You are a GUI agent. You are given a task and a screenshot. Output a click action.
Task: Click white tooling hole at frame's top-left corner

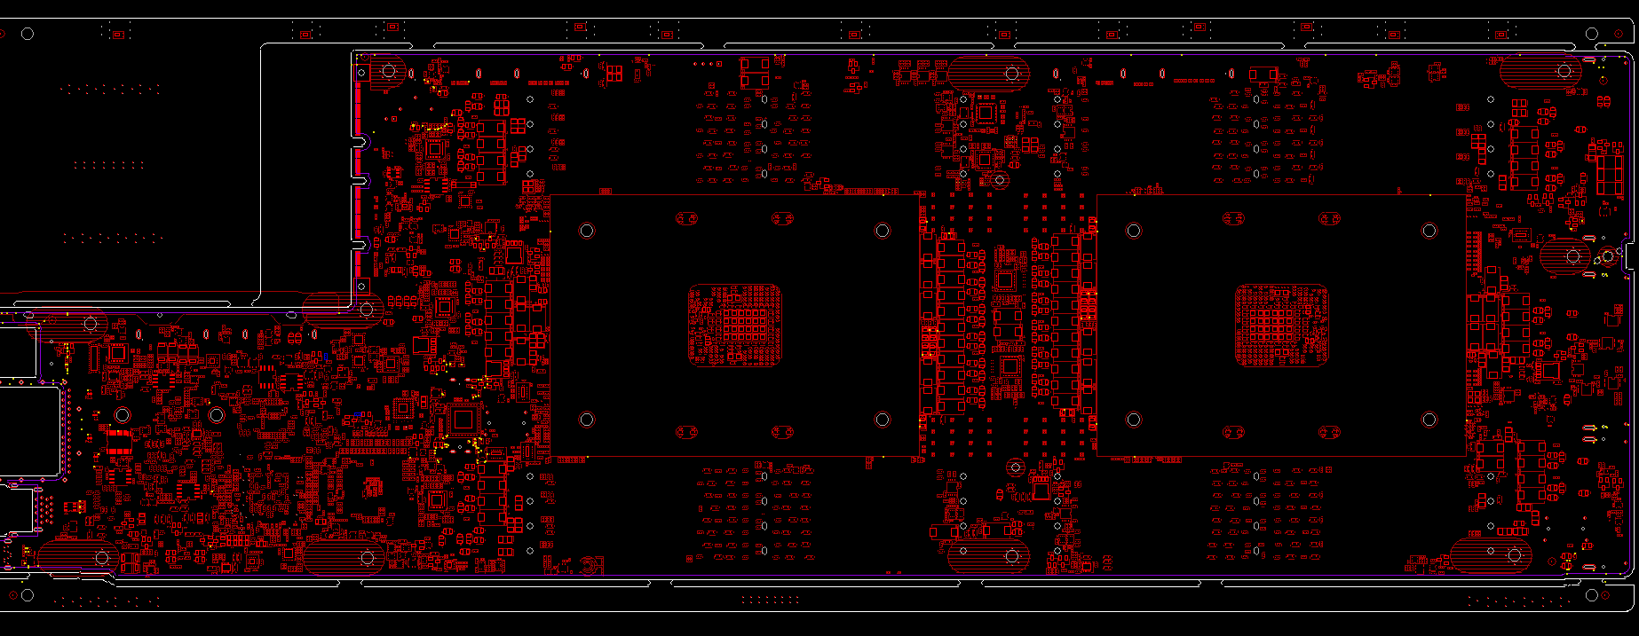tap(28, 34)
